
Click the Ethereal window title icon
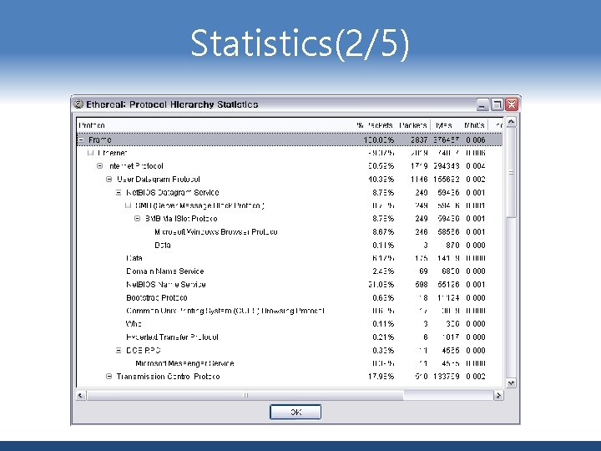click(78, 104)
